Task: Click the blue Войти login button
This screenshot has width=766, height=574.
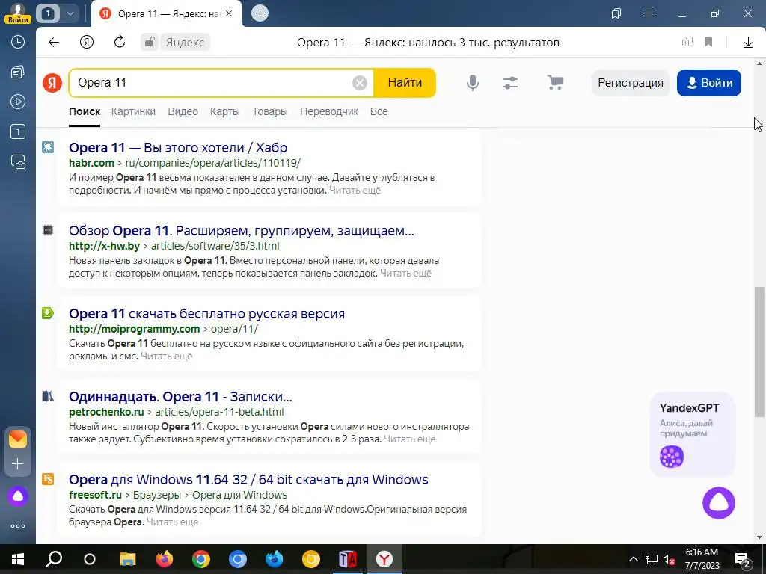Action: (x=709, y=83)
